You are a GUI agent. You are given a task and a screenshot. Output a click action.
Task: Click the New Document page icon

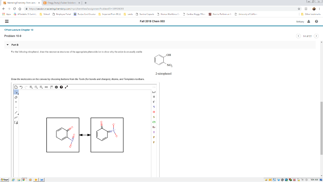(x=16, y=87)
